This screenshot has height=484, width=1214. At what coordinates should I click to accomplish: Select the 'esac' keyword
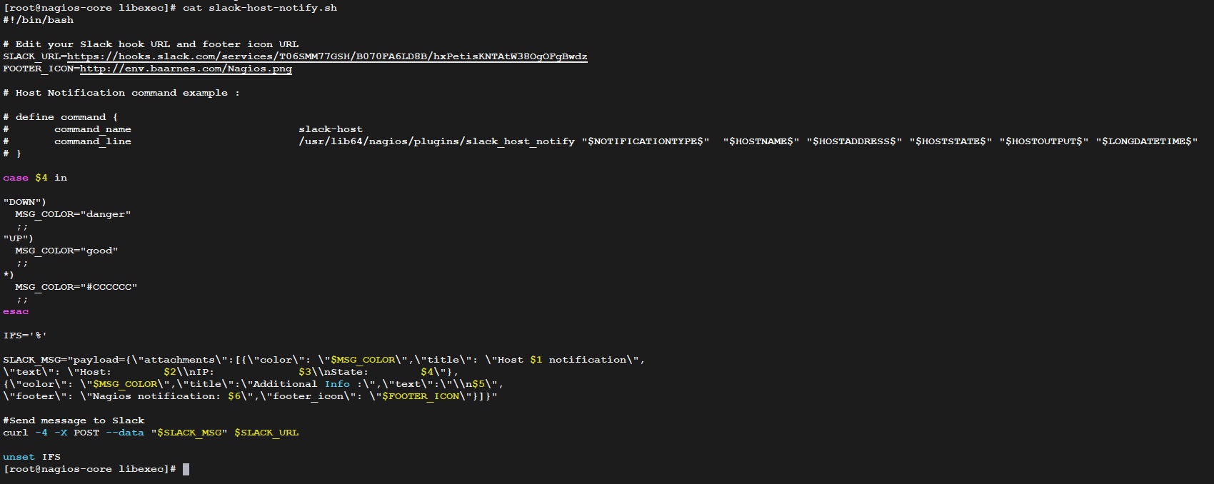point(16,311)
